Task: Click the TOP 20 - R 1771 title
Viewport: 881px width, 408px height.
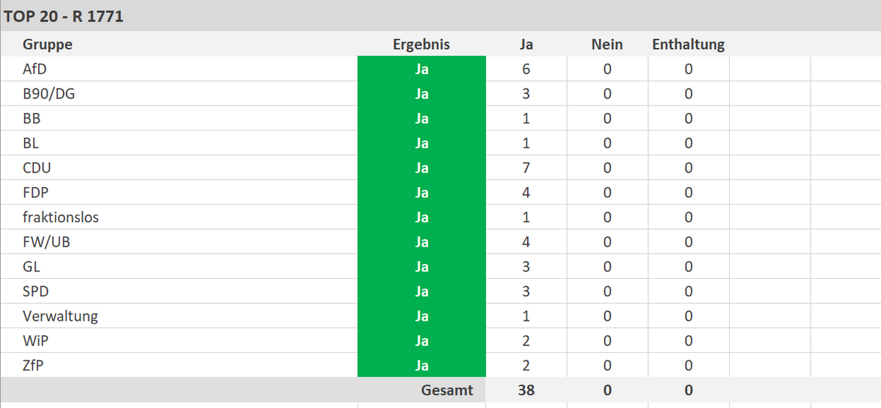Action: [64, 16]
